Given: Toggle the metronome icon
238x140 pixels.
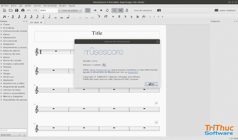Looking at the screenshot, I should point(127,10).
